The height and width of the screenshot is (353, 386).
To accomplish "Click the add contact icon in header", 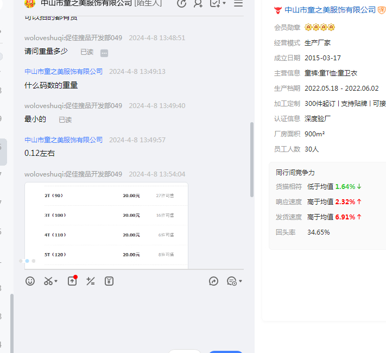I will [x=198, y=4].
